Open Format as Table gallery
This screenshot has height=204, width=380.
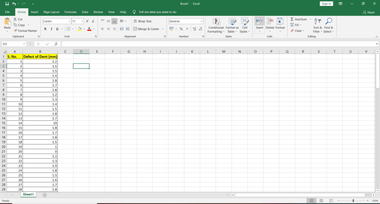(x=232, y=26)
